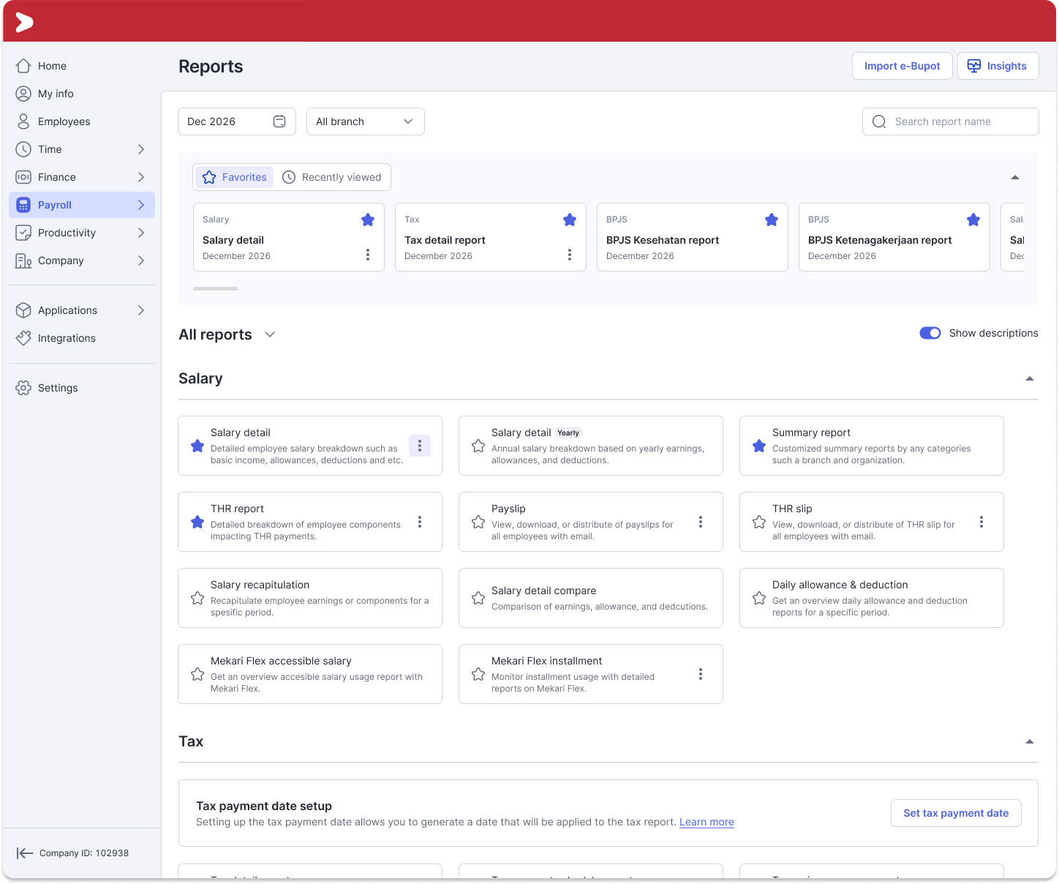Star the Salary detail Yearly report
The image size is (1059, 884).
pyautogui.click(x=478, y=446)
